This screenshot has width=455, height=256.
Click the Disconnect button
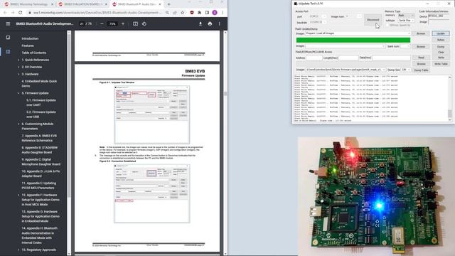[373, 20]
